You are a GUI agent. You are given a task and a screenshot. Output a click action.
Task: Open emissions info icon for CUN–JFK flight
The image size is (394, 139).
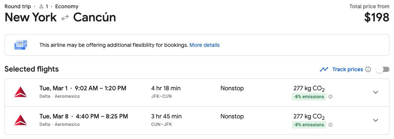coord(330,125)
